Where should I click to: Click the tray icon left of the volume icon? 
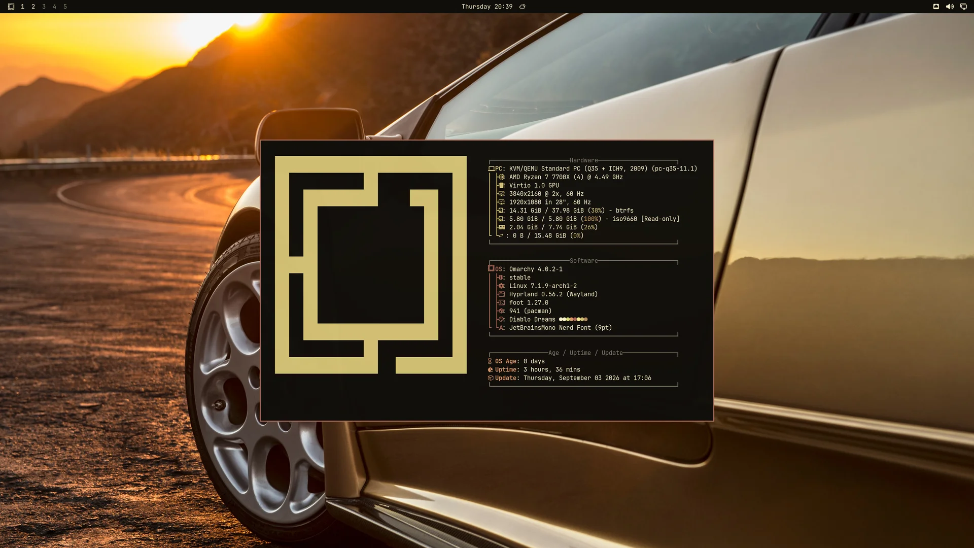(x=936, y=7)
